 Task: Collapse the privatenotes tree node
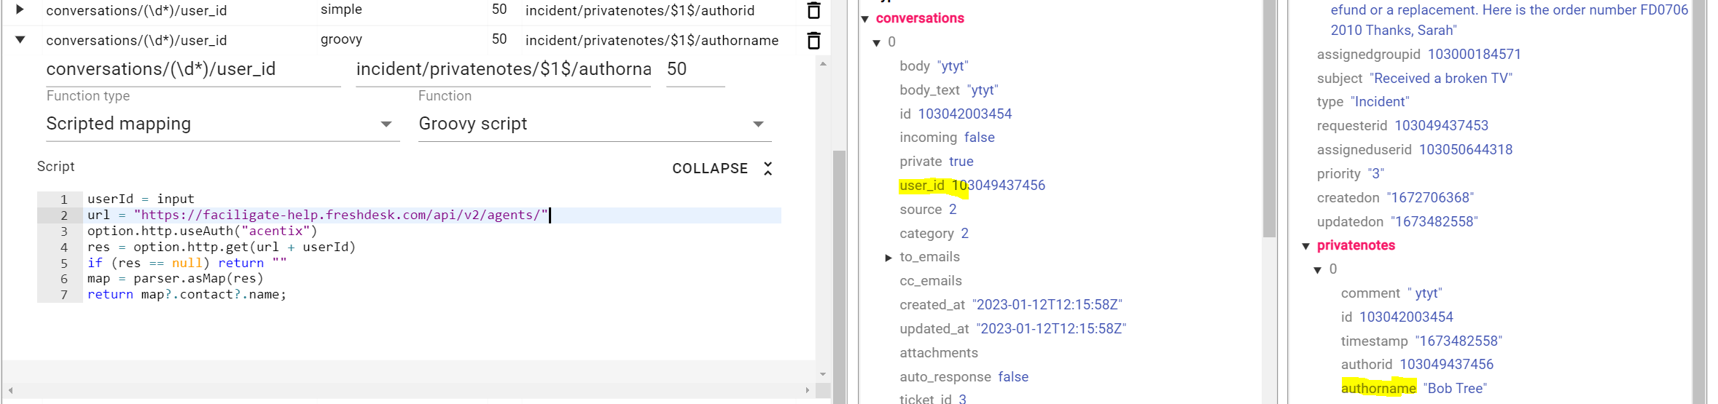click(x=1306, y=246)
